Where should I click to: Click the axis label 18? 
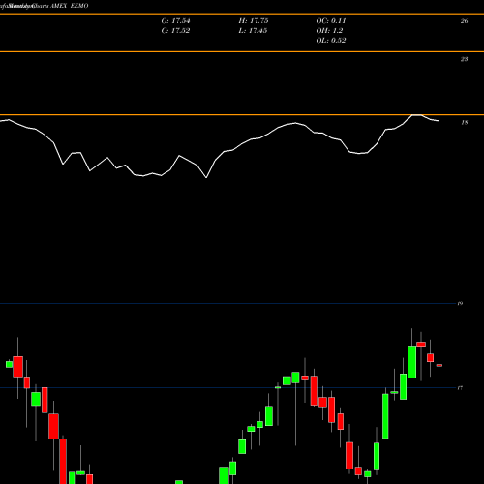(464, 123)
